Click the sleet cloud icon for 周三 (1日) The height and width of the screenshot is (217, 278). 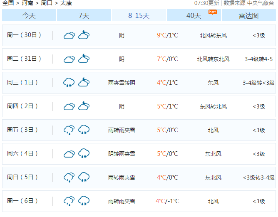(x=69, y=82)
